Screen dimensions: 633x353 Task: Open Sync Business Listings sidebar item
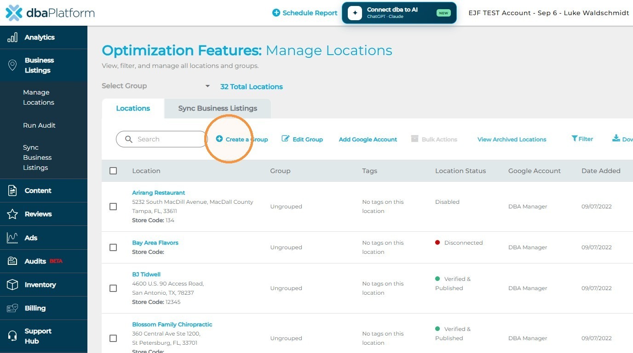click(x=37, y=157)
